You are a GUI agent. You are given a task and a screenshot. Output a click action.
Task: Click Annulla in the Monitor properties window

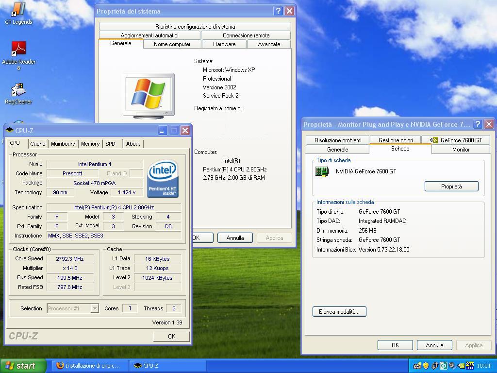click(x=434, y=345)
